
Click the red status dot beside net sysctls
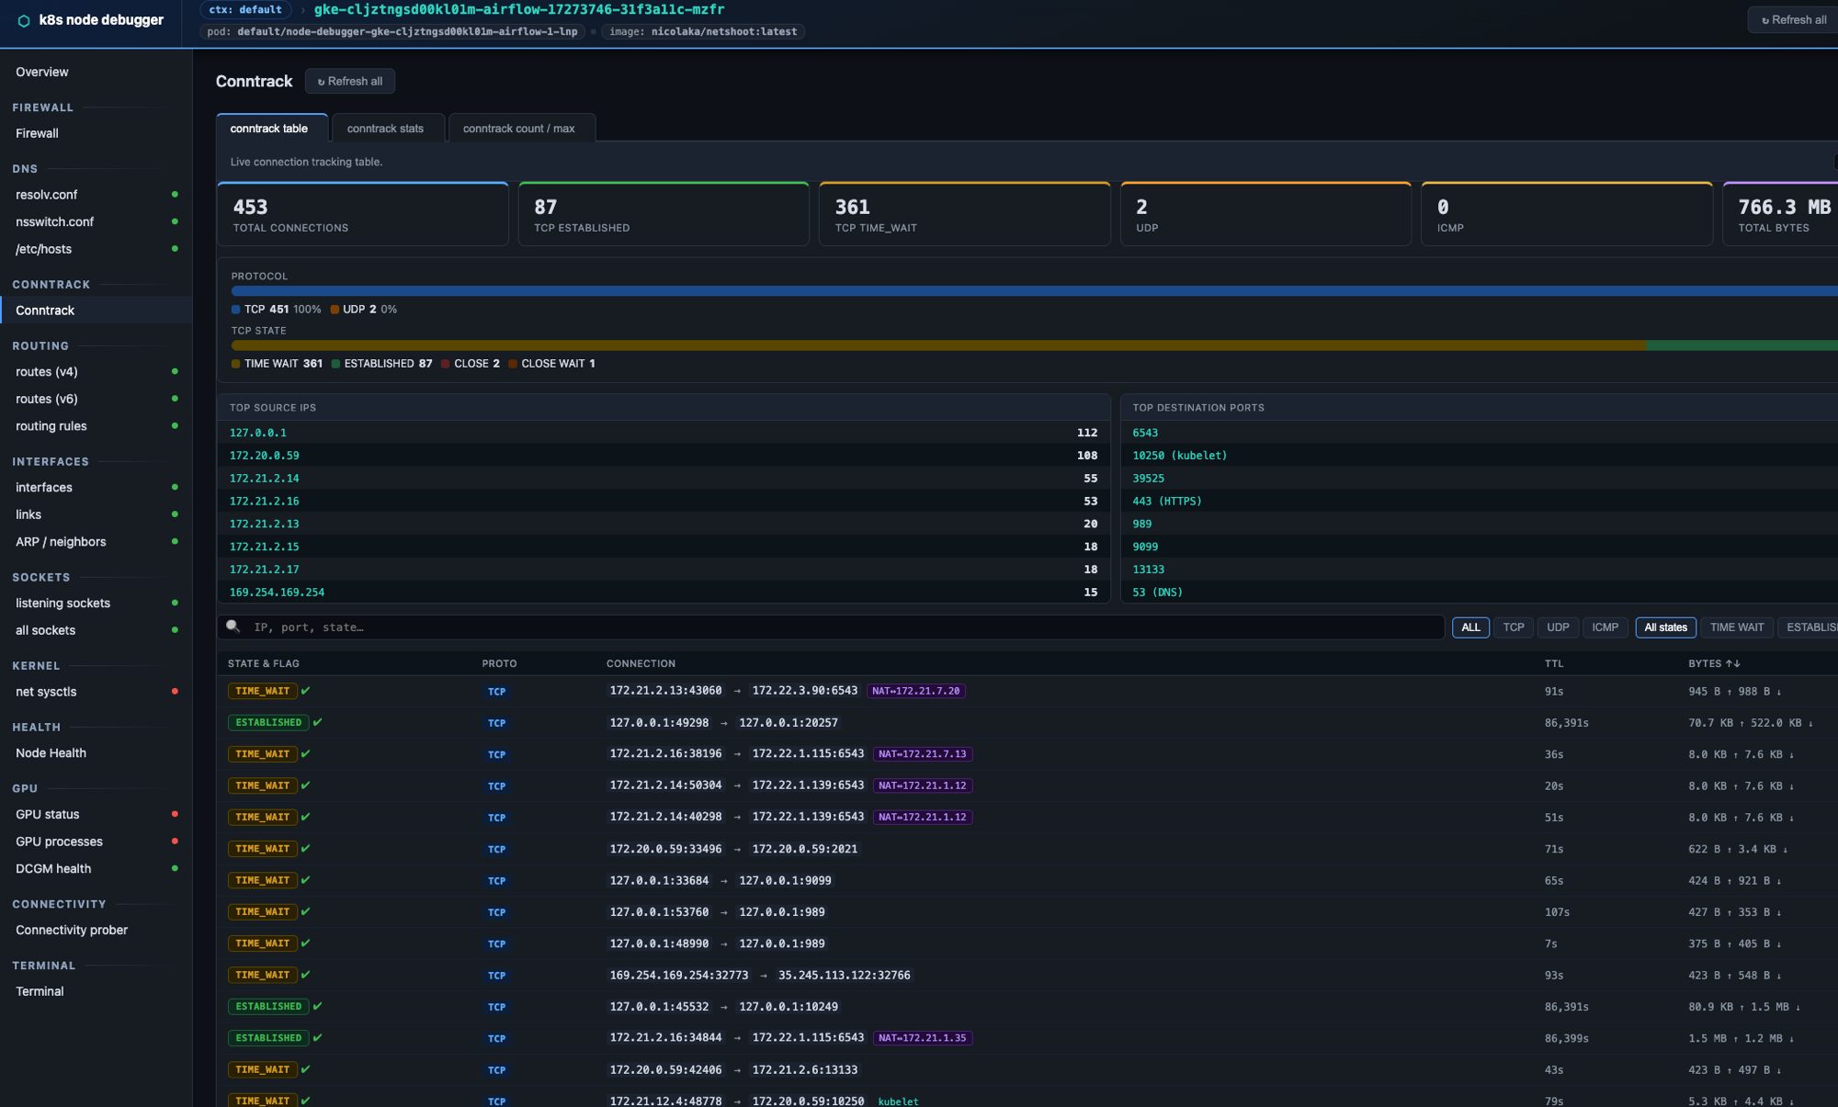pos(175,692)
